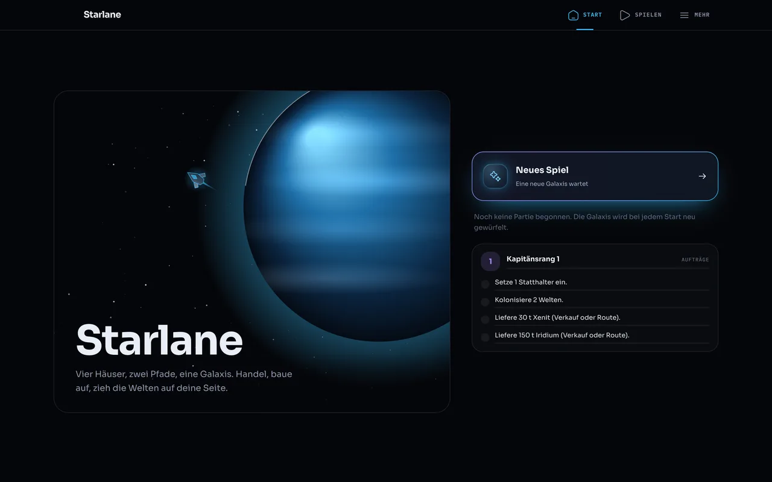
Task: Click 'Setze 1 Statthalter ein.' task text
Action: 531,282
